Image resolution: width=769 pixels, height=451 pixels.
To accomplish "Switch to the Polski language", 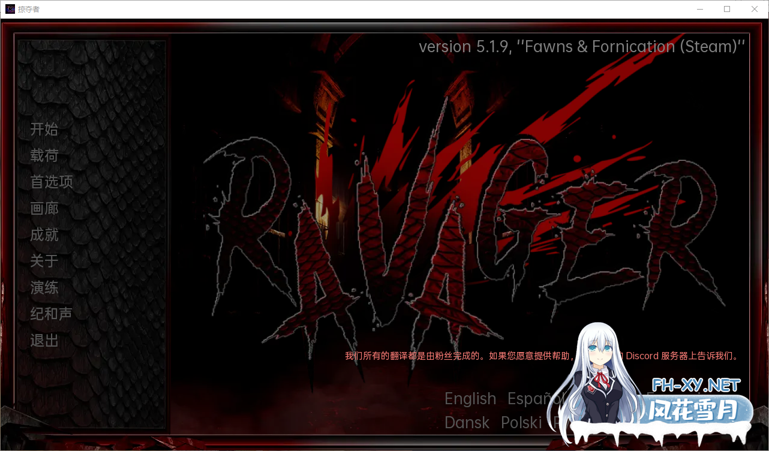I will 521,423.
